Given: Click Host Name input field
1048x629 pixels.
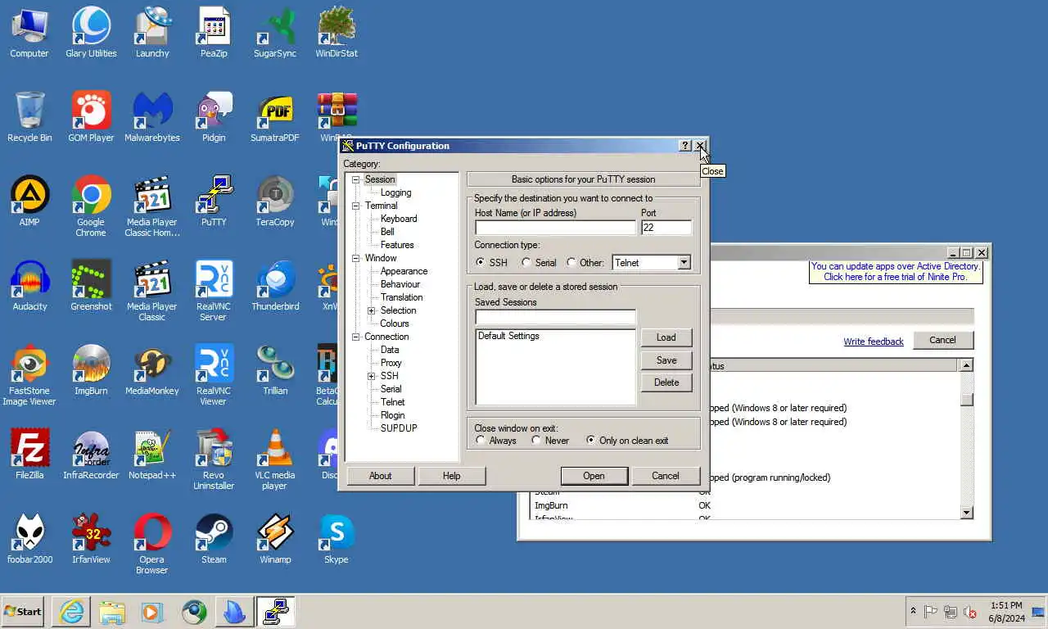Looking at the screenshot, I should pyautogui.click(x=555, y=228).
